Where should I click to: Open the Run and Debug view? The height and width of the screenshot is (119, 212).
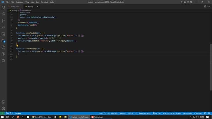pyautogui.click(x=3, y=27)
